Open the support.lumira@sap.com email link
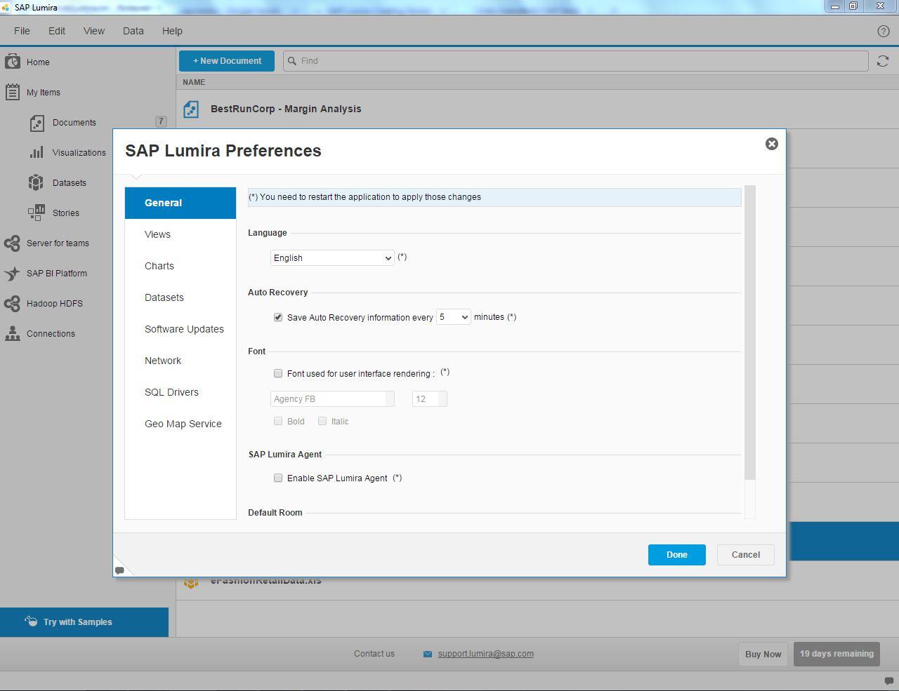Image resolution: width=899 pixels, height=691 pixels. (x=485, y=654)
